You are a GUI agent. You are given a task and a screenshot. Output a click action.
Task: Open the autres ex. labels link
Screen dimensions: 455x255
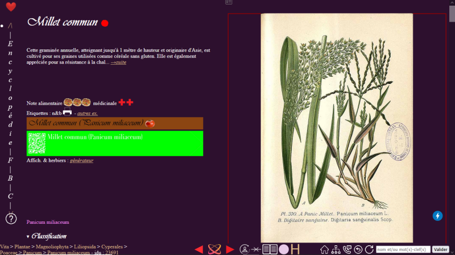[88, 113]
